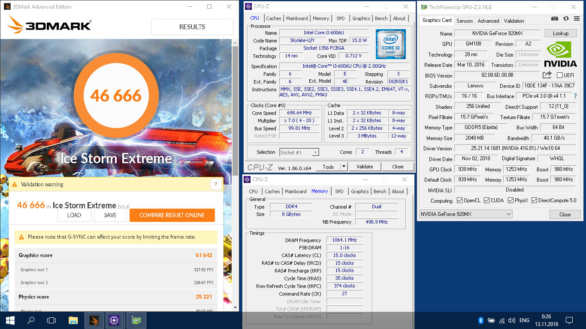
Task: Switch to Mainboard tab in top CPU-Z
Action: (297, 18)
